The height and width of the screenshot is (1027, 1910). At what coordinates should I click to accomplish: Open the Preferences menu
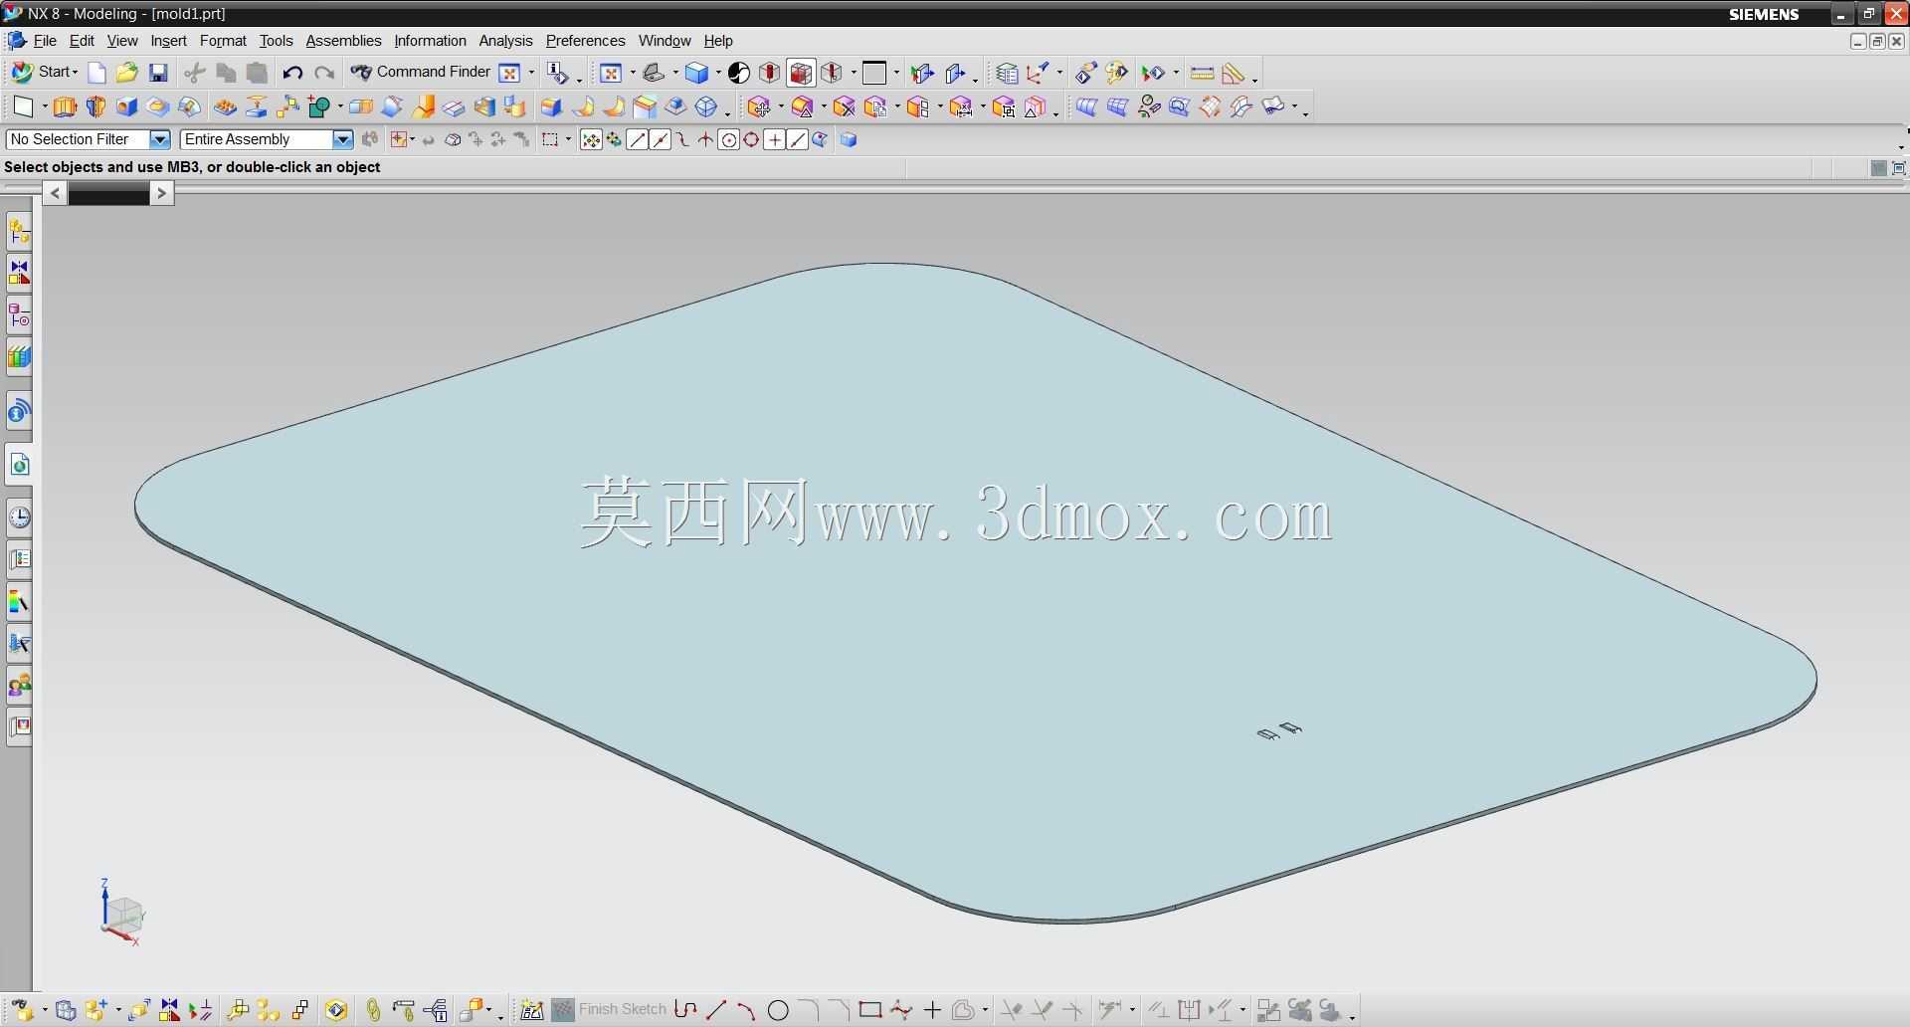tap(585, 41)
